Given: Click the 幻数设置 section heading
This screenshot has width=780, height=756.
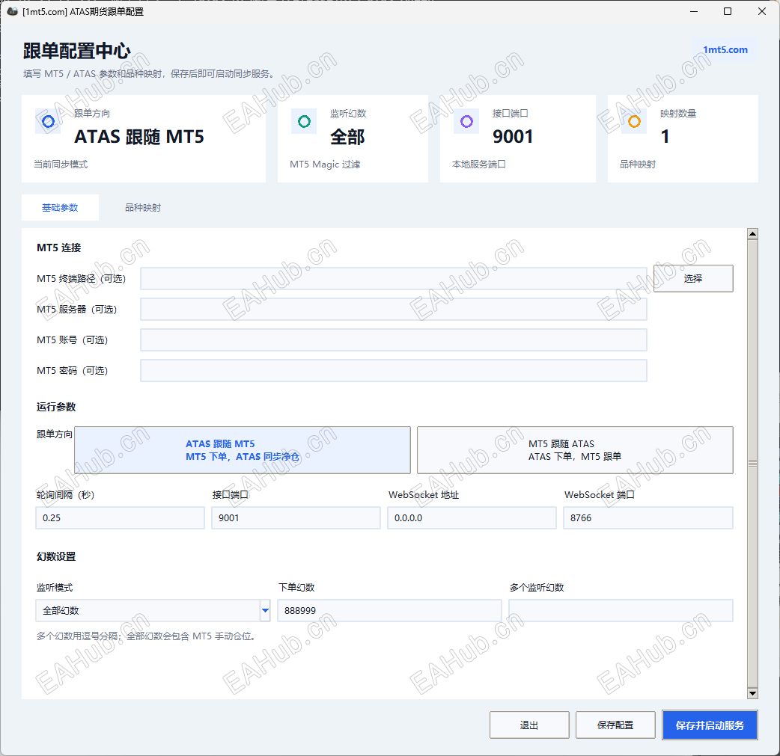Looking at the screenshot, I should [56, 556].
